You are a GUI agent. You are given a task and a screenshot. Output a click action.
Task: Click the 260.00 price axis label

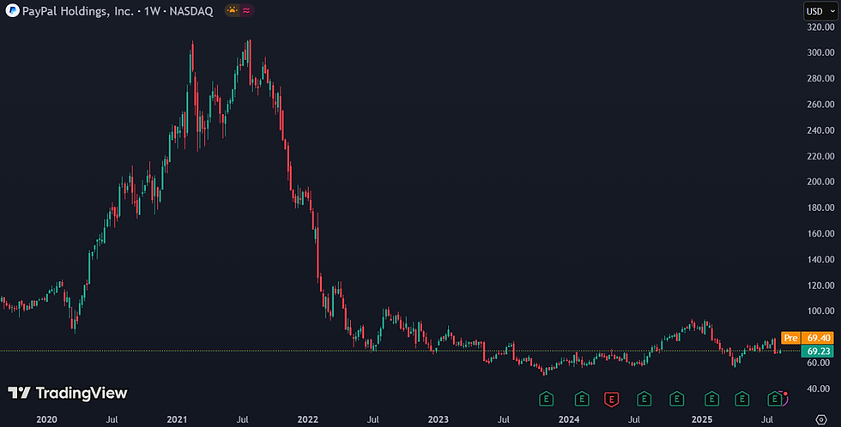coord(820,105)
